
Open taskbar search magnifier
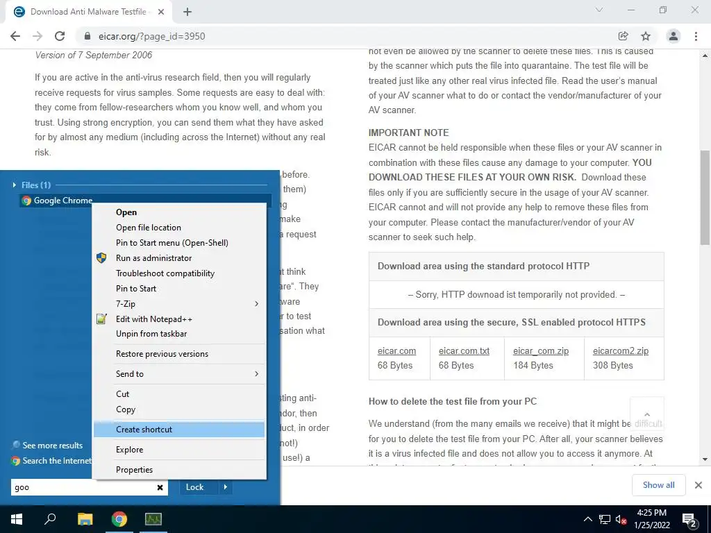[x=50, y=519]
